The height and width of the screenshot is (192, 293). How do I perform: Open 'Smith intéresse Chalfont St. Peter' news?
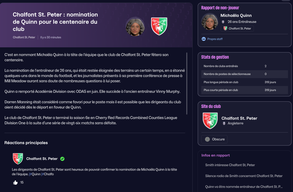[x=230, y=165]
